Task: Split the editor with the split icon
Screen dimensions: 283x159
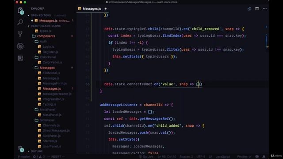Action: tap(257, 9)
